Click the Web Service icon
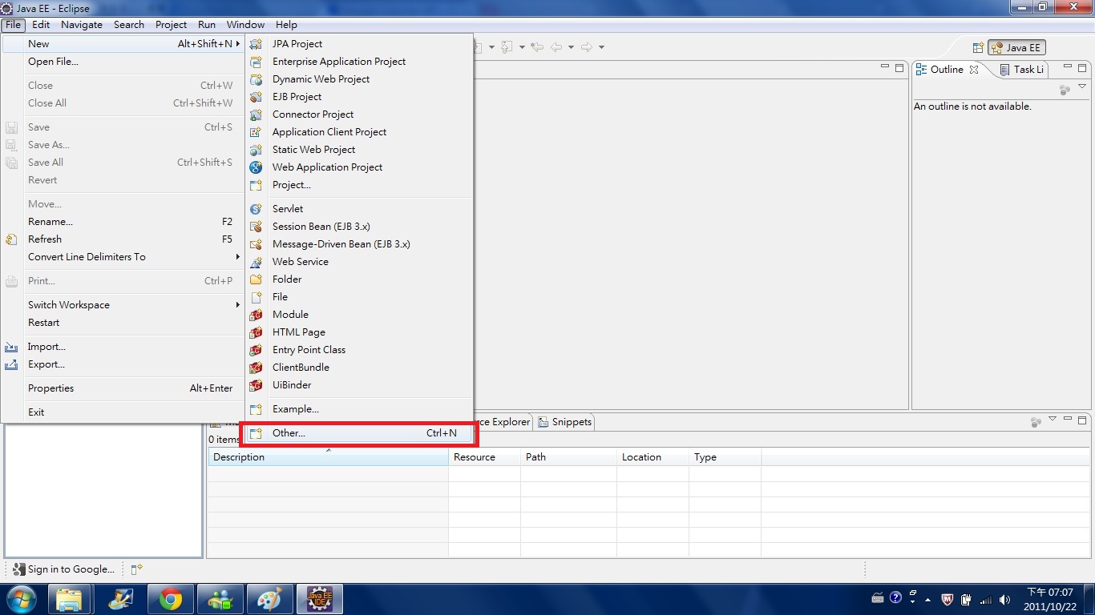This screenshot has height=615, width=1095. (x=256, y=262)
